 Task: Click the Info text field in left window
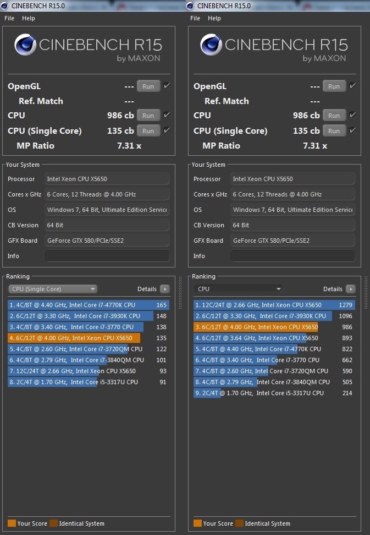click(107, 256)
